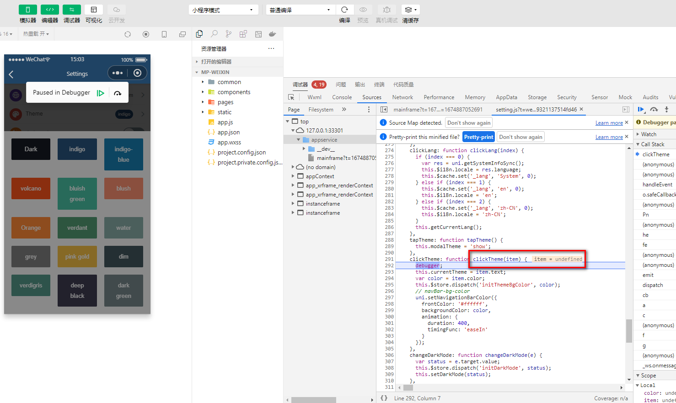This screenshot has height=403, width=676.
Task: Step over next function call in debugger pane
Action: tap(654, 109)
